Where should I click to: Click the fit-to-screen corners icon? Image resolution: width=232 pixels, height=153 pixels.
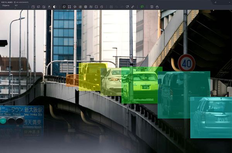(69, 7)
